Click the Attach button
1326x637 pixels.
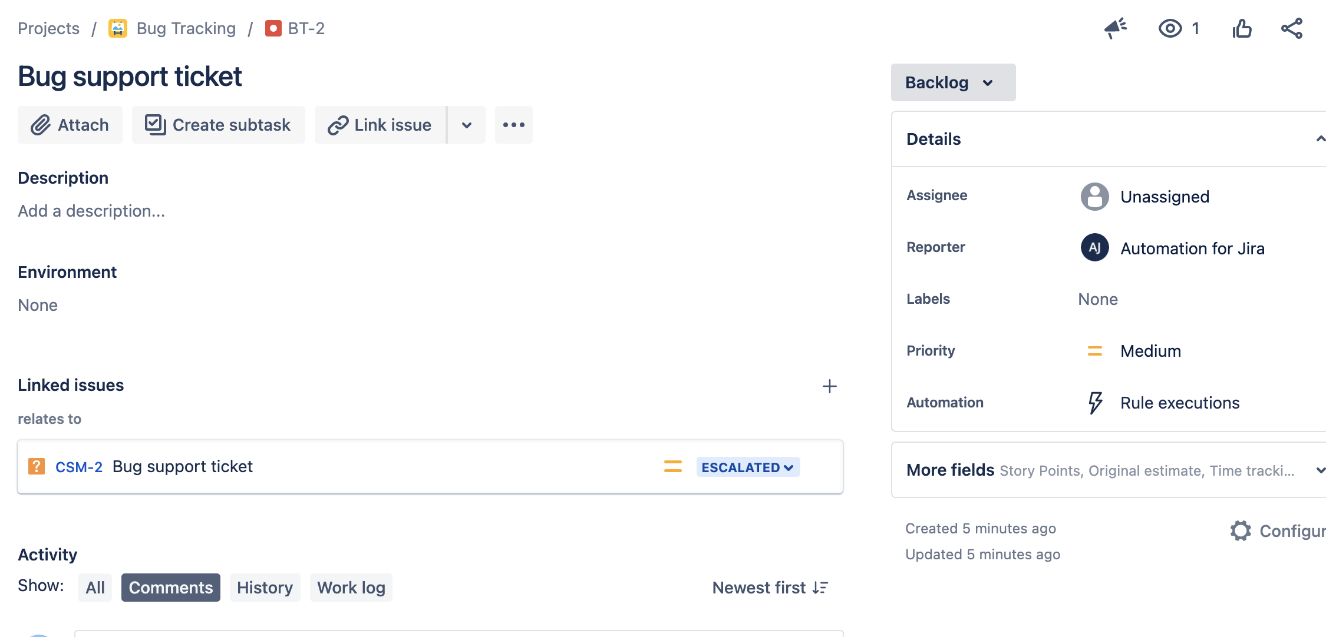tap(70, 125)
